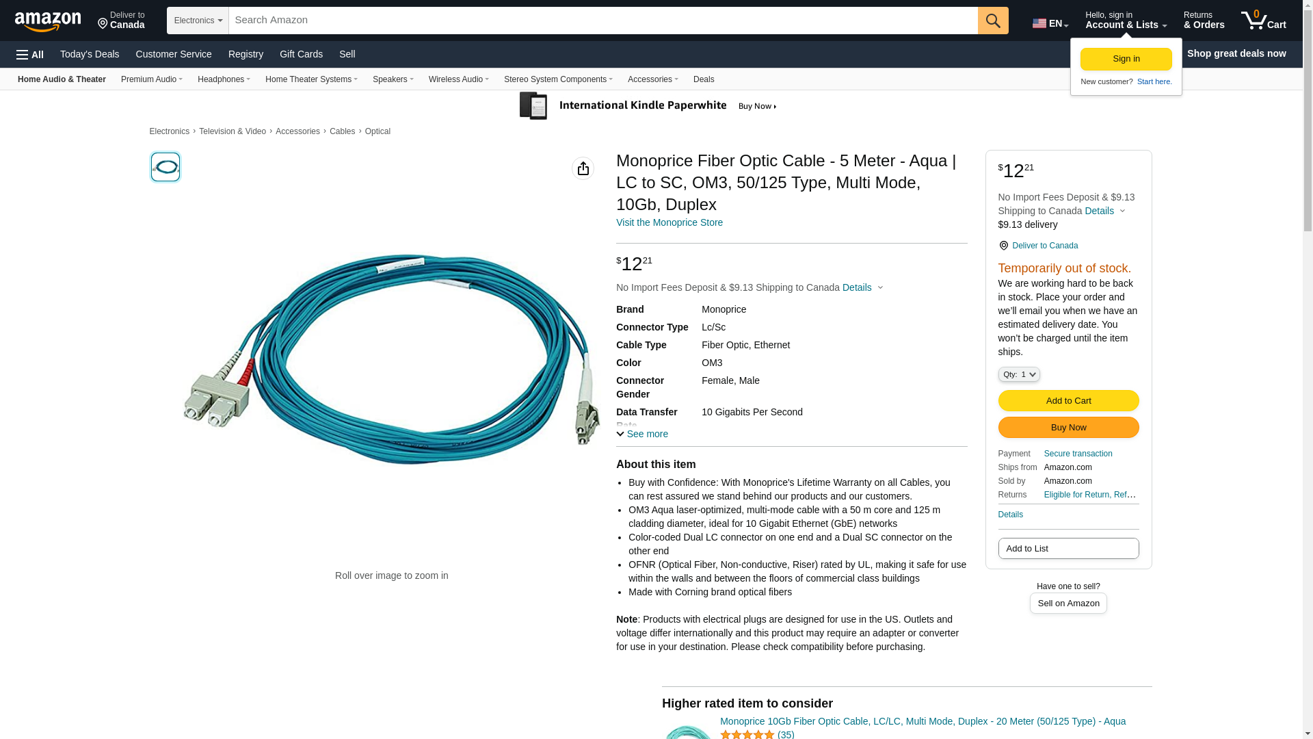
Task: Open the All hamburger menu
Action: click(x=30, y=54)
